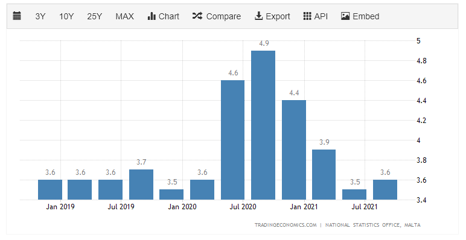
Task: Click the Jan 2021 axis label
Action: (304, 207)
